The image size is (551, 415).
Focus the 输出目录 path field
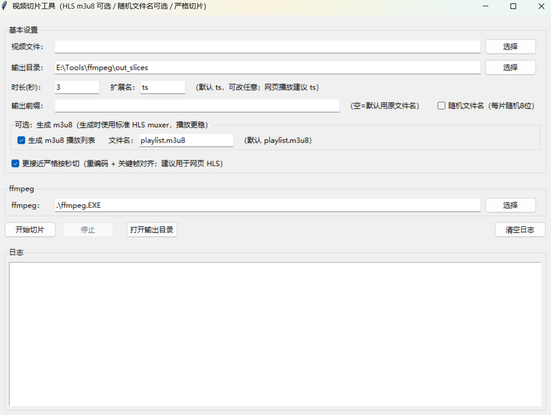coord(267,68)
